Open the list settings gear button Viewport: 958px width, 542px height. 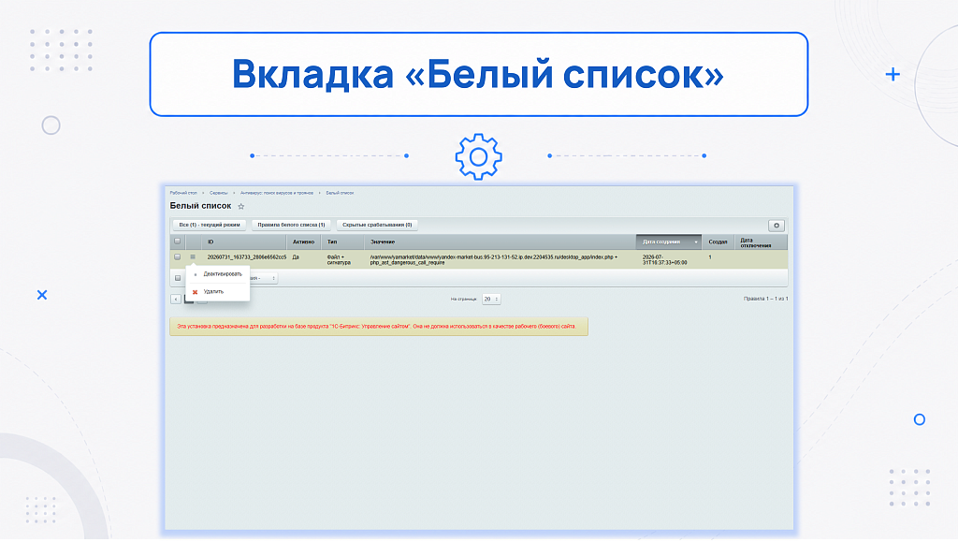click(776, 226)
